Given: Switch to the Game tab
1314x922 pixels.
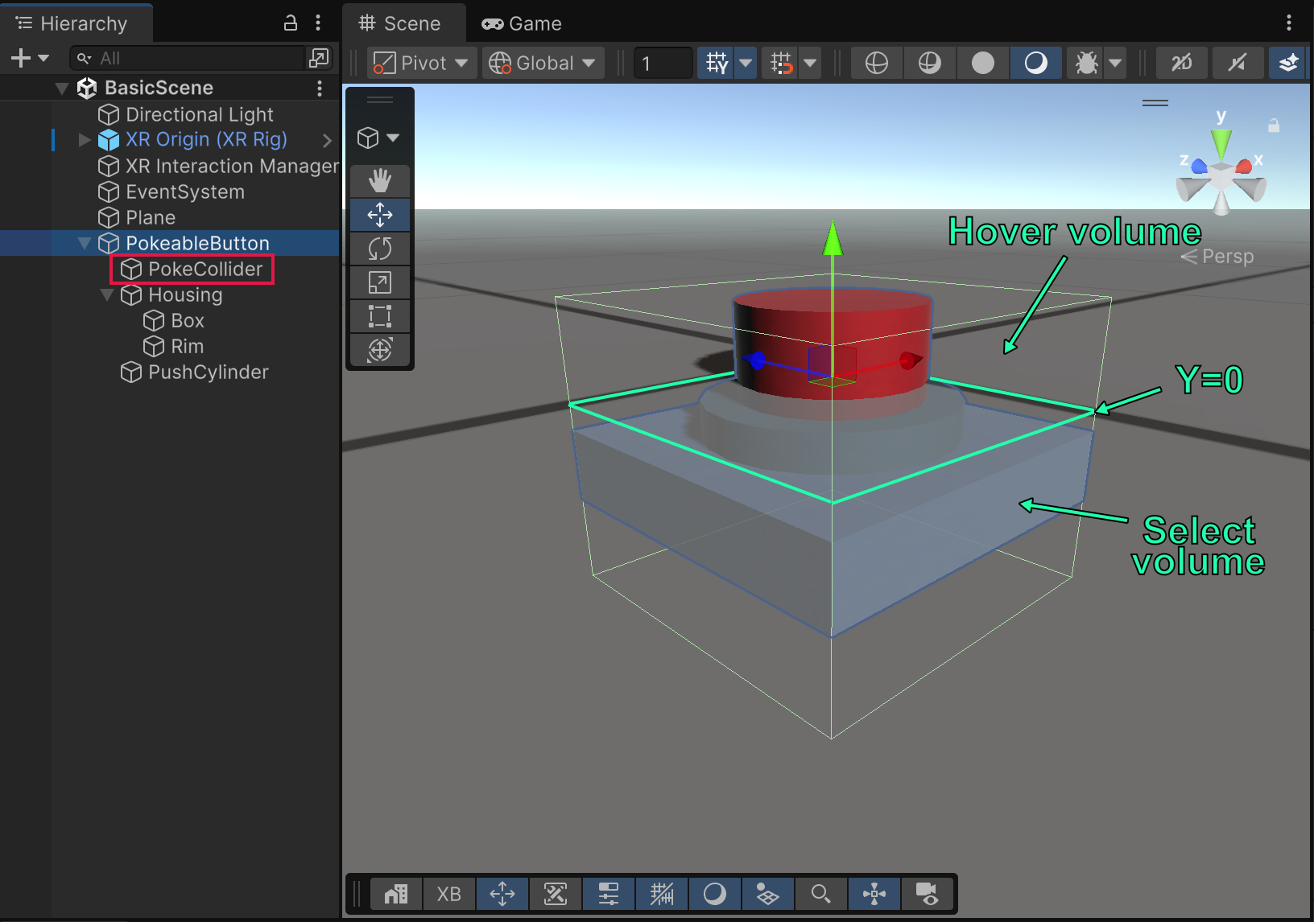Looking at the screenshot, I should [522, 23].
